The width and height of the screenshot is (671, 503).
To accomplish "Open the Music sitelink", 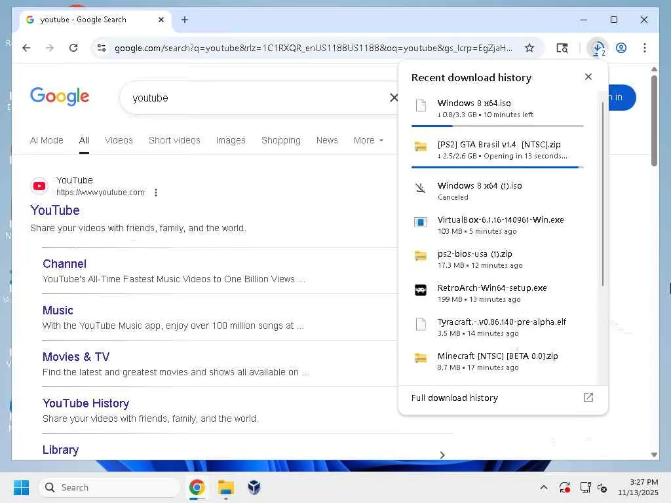I will (58, 310).
